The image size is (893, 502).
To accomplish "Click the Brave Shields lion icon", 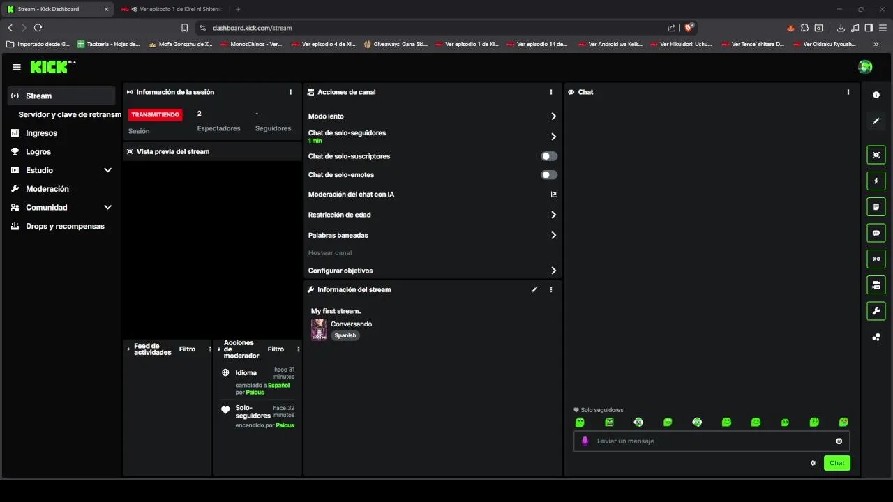I will point(689,28).
